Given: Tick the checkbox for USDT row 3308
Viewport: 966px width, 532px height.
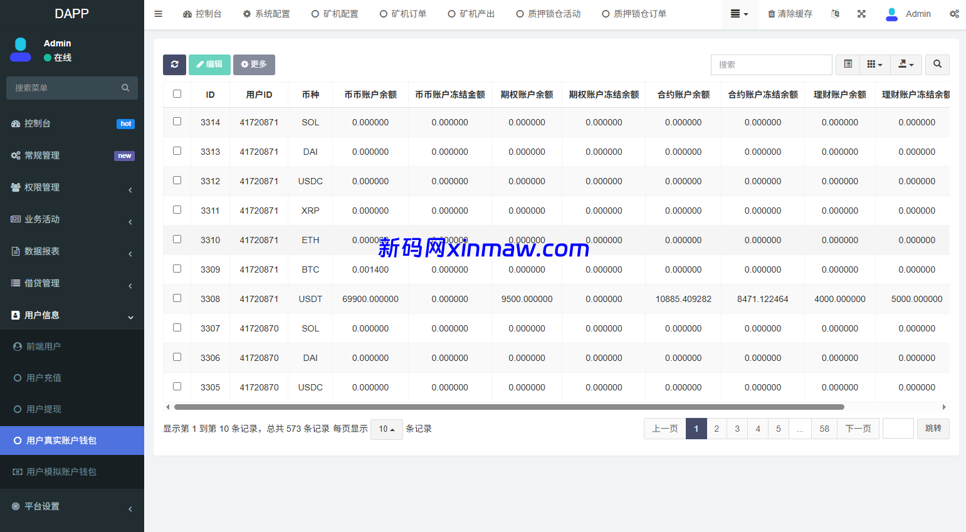Looking at the screenshot, I should coord(177,298).
